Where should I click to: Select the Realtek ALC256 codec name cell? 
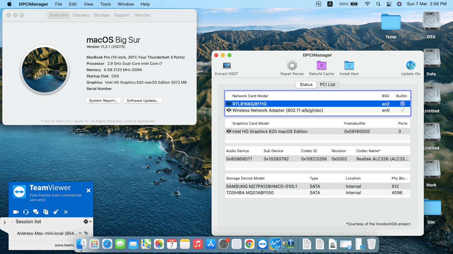pos(382,159)
